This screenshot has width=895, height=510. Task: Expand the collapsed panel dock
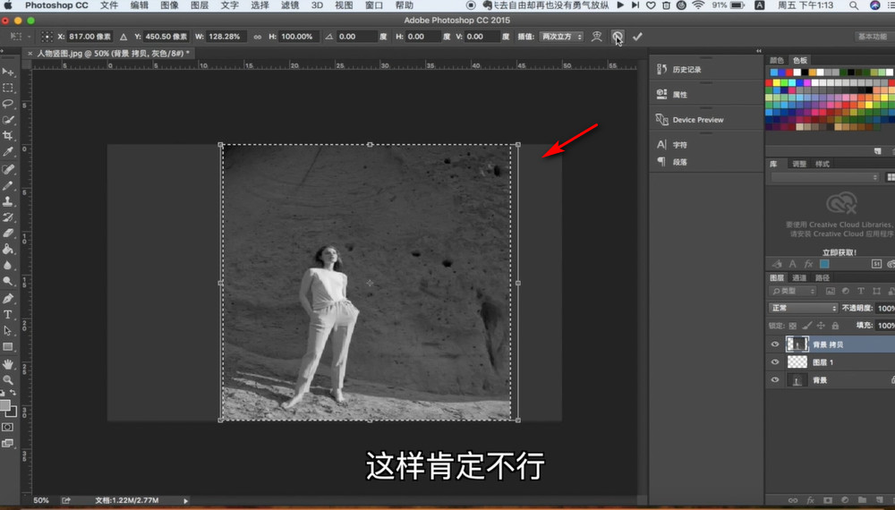click(x=759, y=51)
